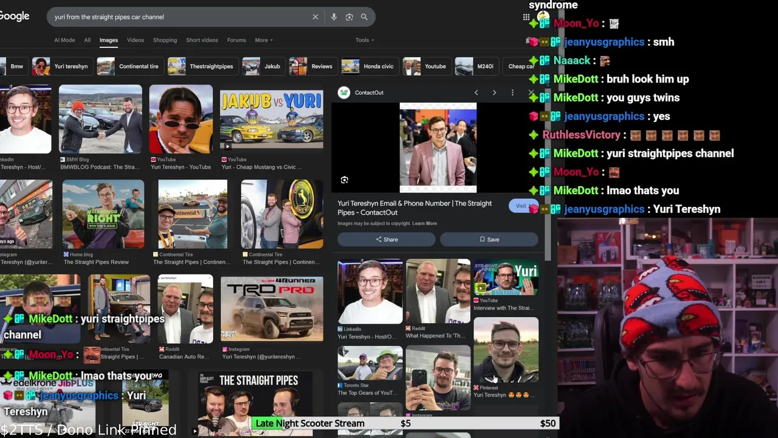Filter by Continental tire chip
The width and height of the screenshot is (778, 438).
(129, 66)
